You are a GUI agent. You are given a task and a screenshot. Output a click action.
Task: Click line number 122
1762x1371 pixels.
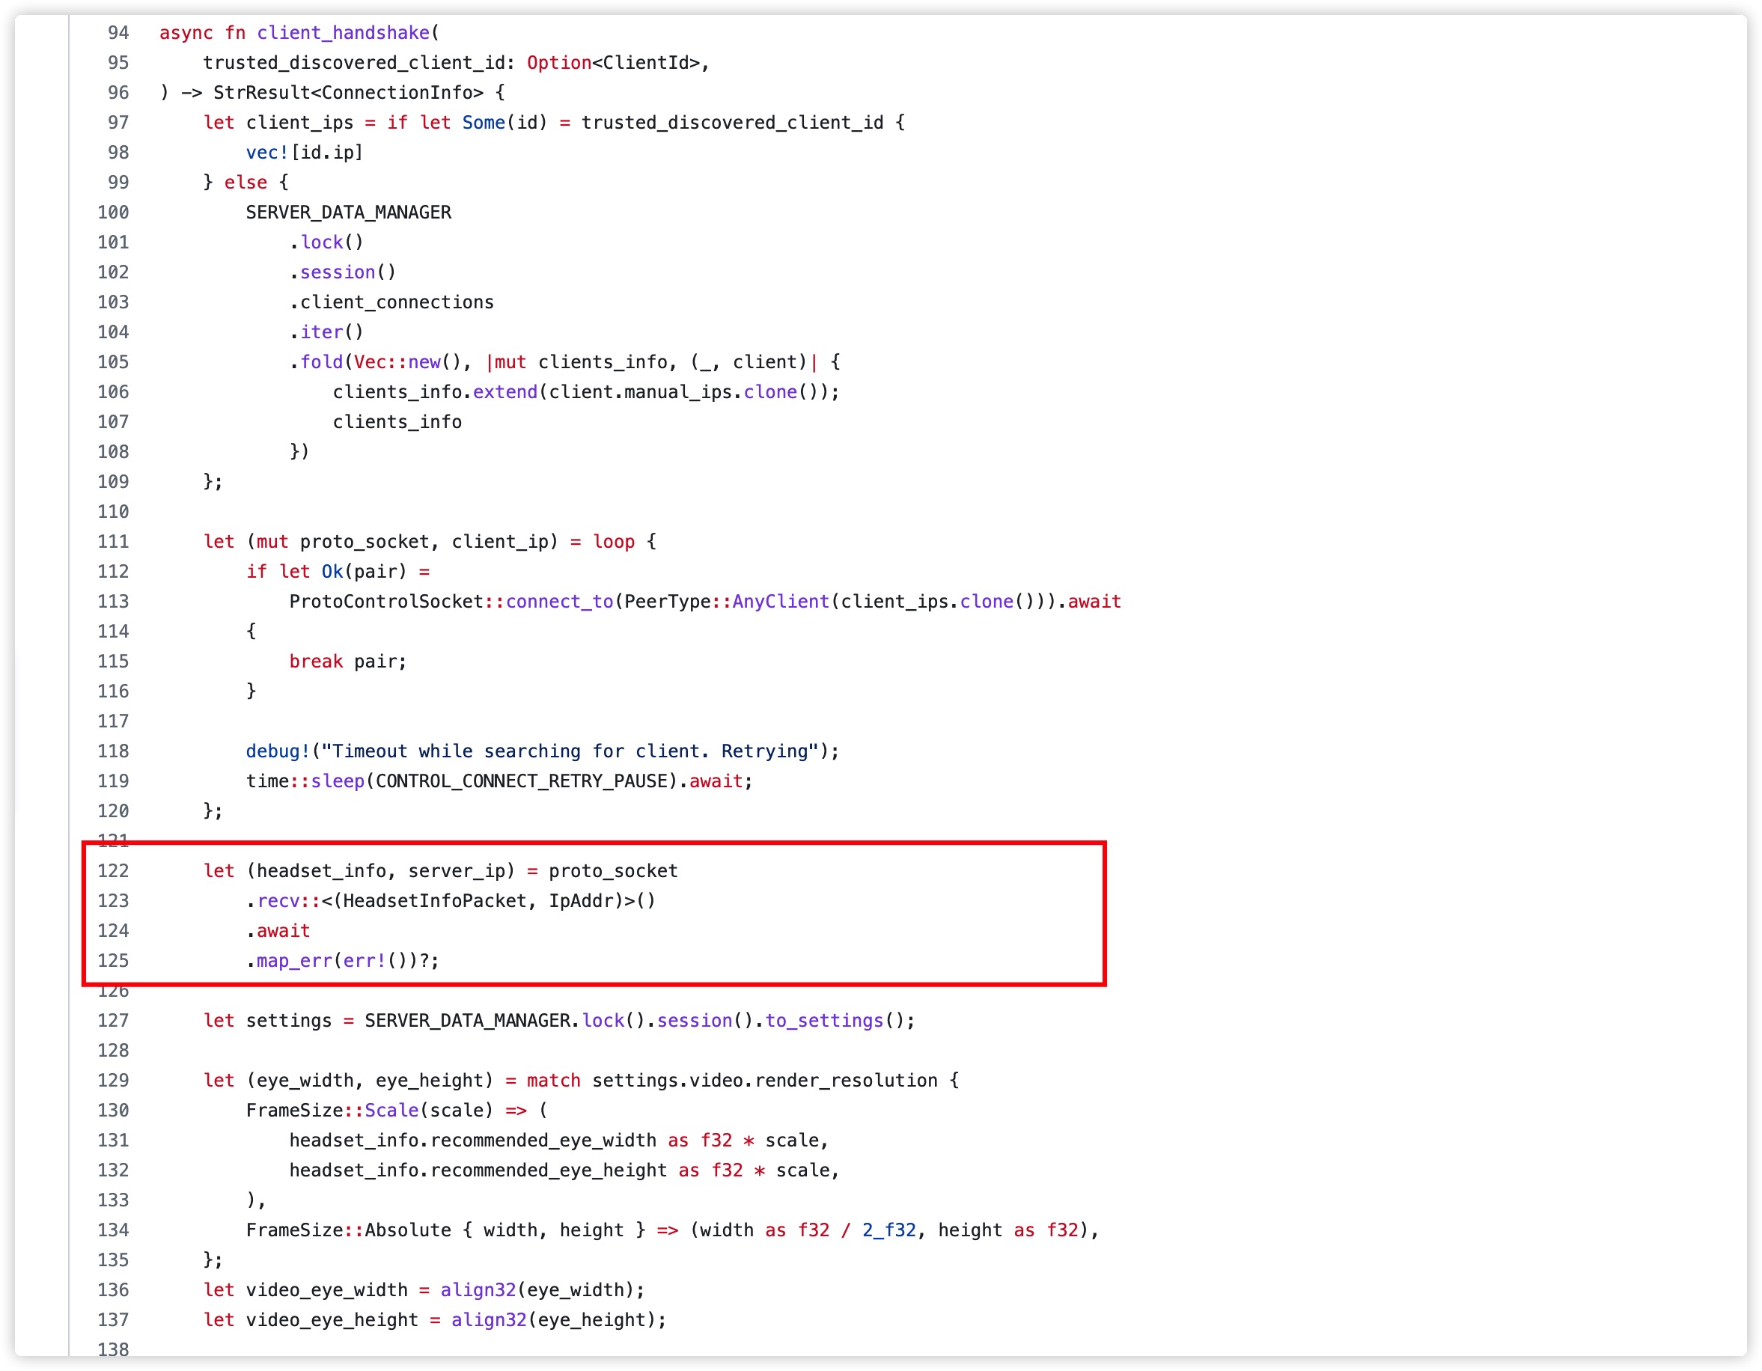(113, 870)
